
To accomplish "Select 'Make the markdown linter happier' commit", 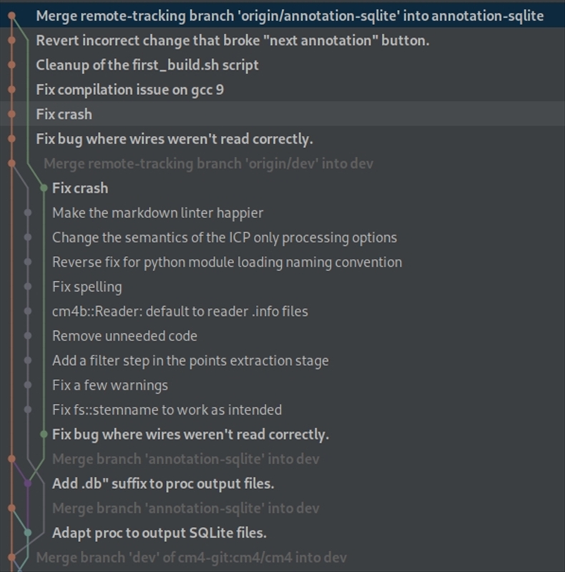I will (157, 213).
